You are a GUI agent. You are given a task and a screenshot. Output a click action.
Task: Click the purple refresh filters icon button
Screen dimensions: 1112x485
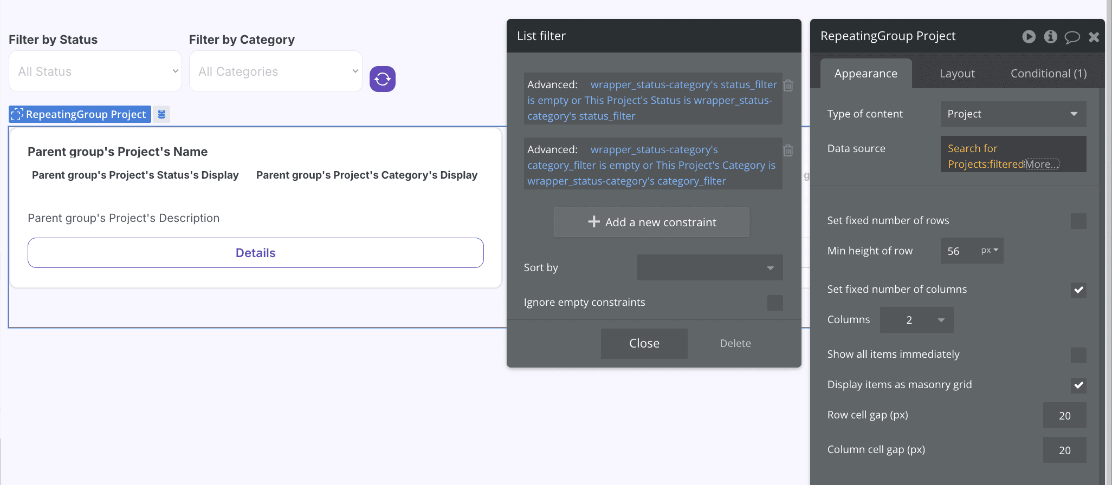[x=382, y=79]
